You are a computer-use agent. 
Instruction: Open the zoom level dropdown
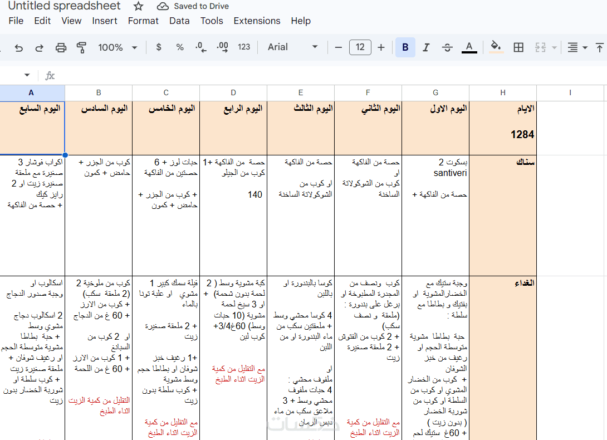(118, 47)
